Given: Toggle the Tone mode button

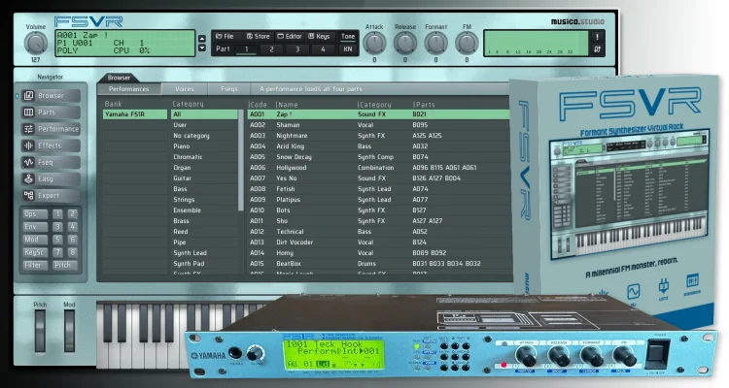Looking at the screenshot, I should (x=348, y=36).
